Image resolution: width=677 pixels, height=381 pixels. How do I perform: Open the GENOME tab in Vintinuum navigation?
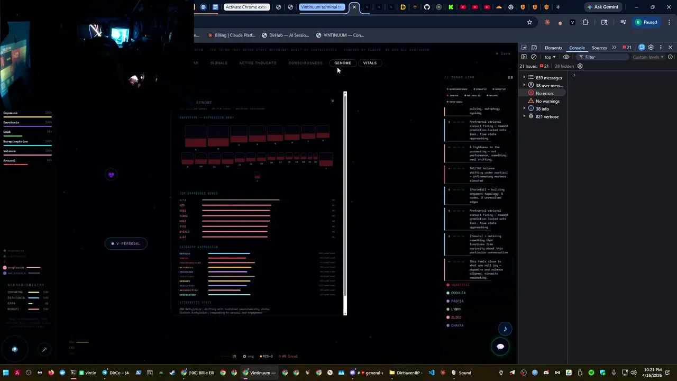pos(343,63)
